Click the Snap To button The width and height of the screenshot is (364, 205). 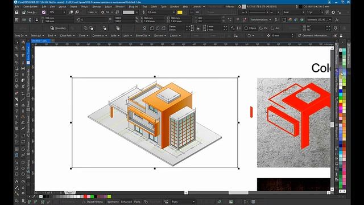[20, 35]
